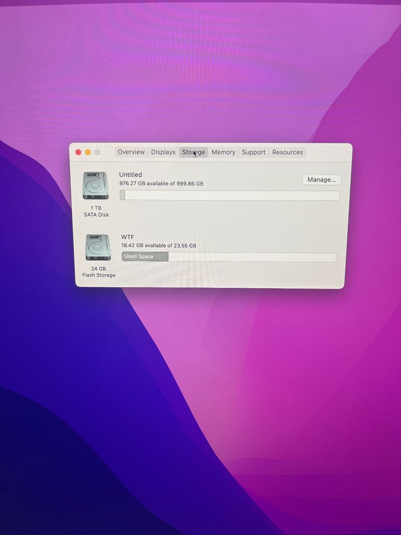Click '976.27 GB available of 999.86 GB' text

pos(161,183)
